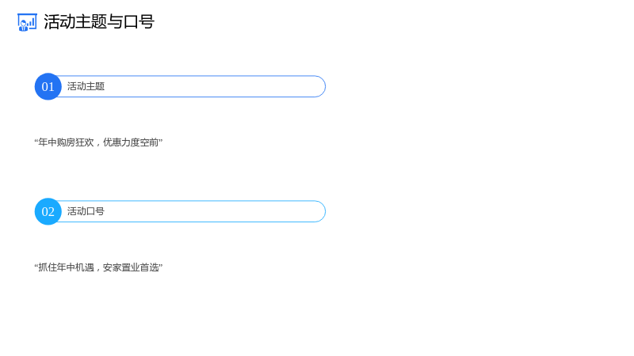Click the empty middle of the 活动口号 pill bar
Image resolution: width=634 pixels, height=356 pixels.
210,211
